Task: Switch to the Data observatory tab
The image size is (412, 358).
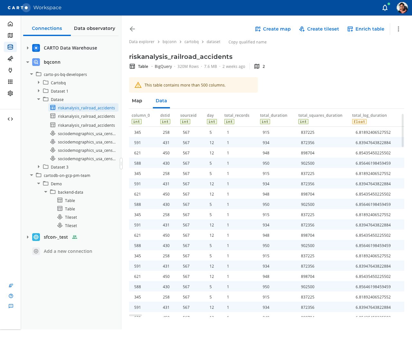Action: coord(95,28)
